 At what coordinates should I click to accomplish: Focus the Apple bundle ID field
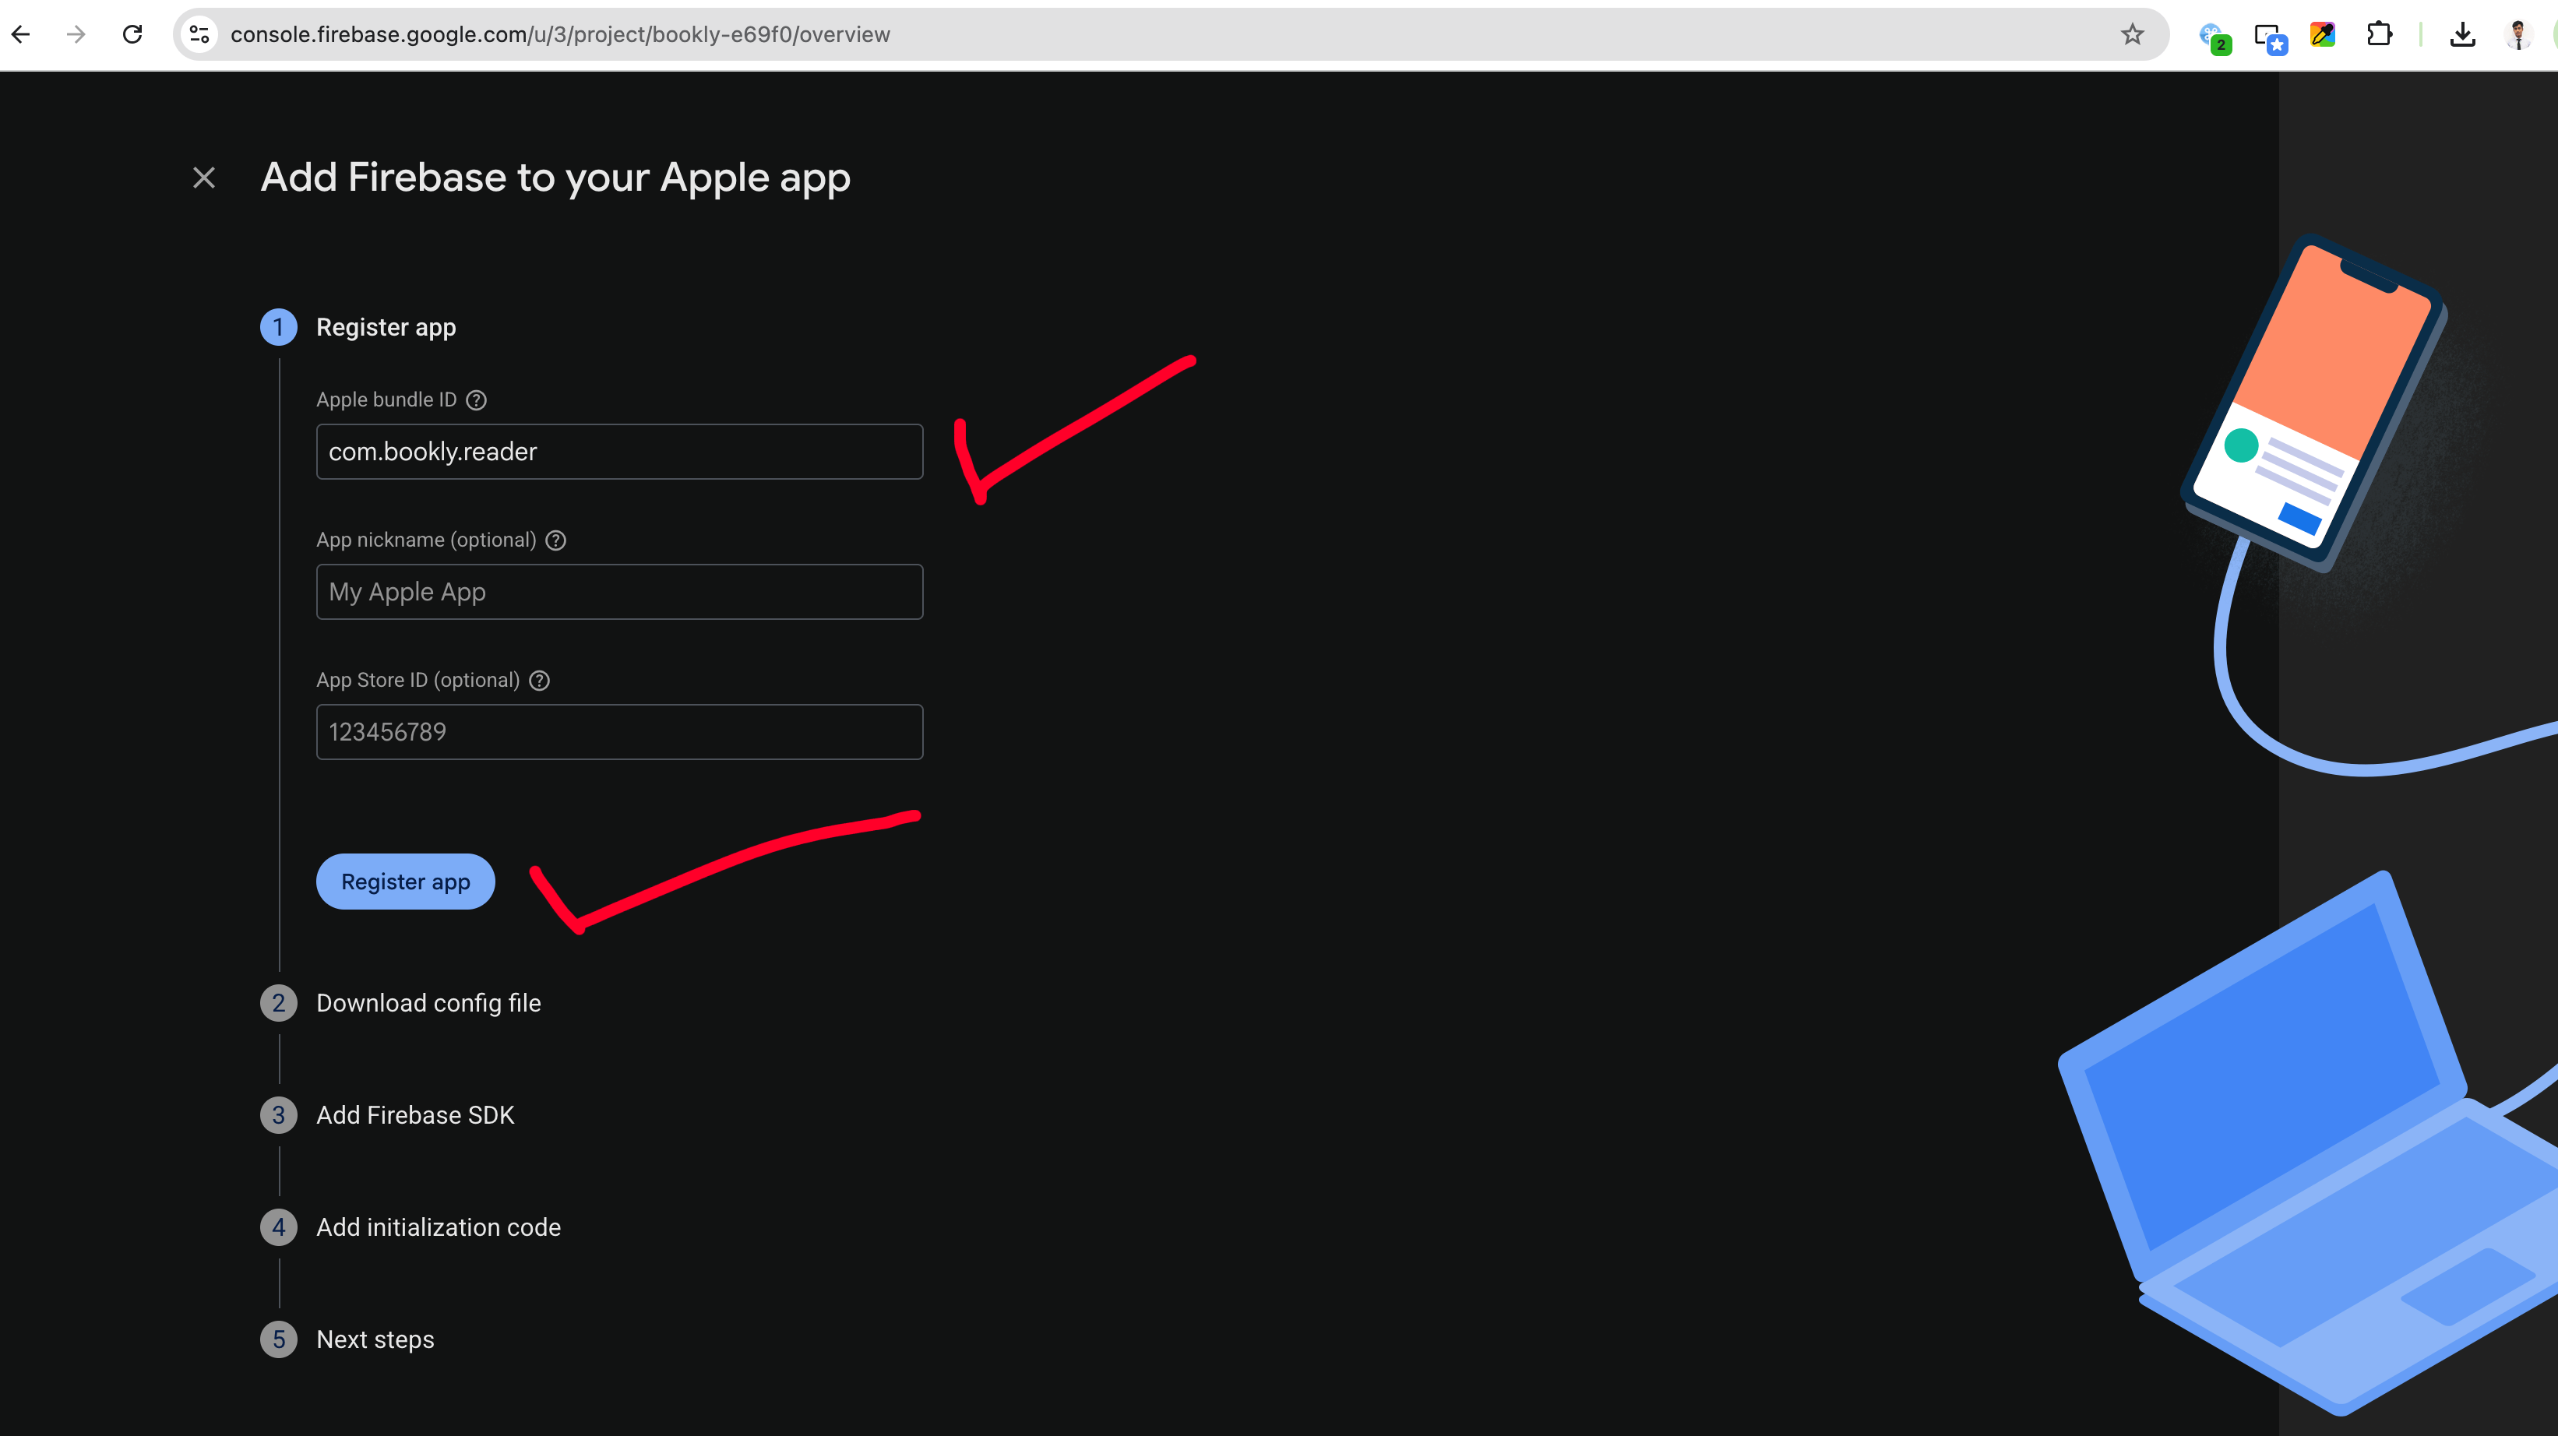pos(620,452)
